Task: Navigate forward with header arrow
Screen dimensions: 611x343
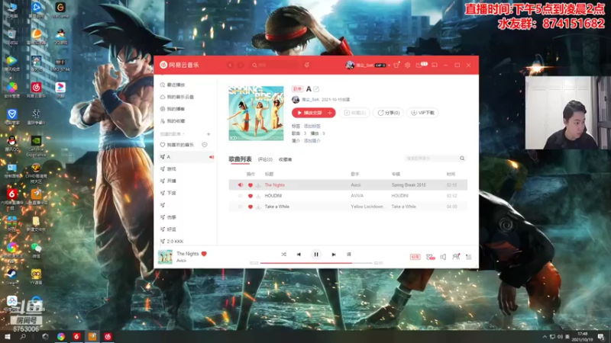Action: pyautogui.click(x=241, y=66)
